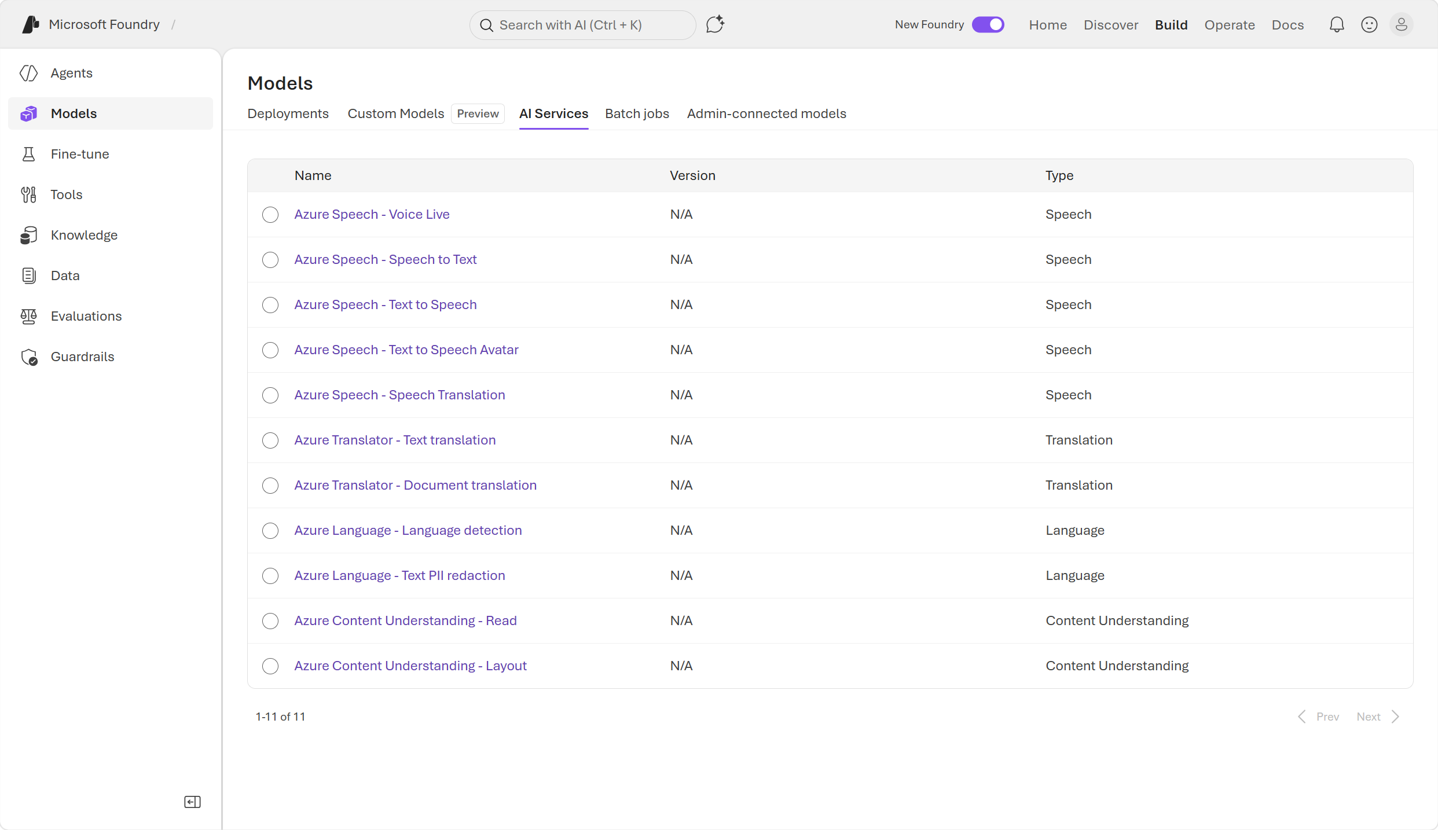The width and height of the screenshot is (1438, 830).
Task: Select the Text PII redaction radio button
Action: (270, 576)
